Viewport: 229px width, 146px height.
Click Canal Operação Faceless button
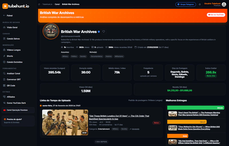(x=18, y=110)
